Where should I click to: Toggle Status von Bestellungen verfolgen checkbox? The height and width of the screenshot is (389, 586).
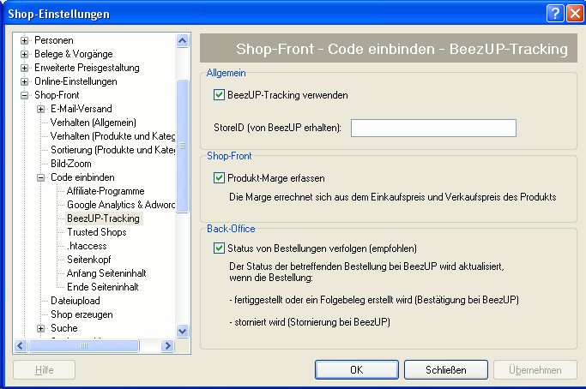(x=219, y=248)
